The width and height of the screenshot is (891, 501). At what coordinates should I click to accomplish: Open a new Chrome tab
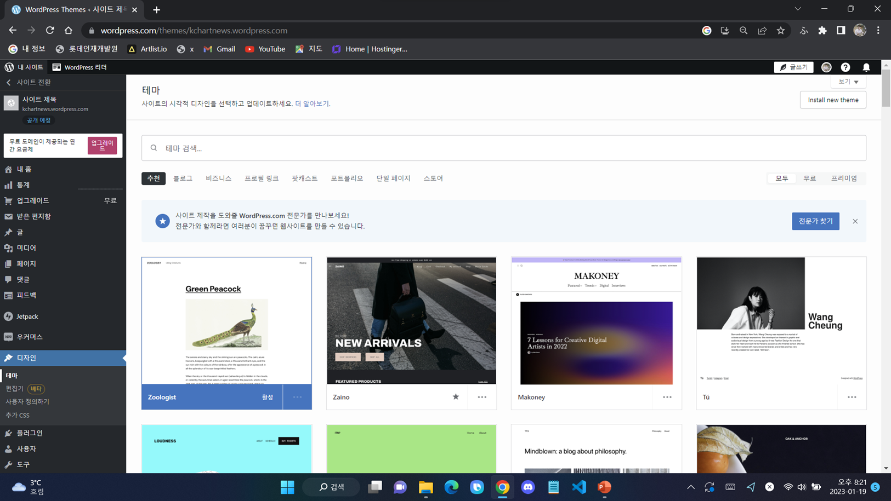(x=156, y=10)
